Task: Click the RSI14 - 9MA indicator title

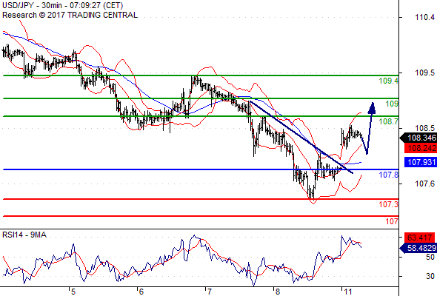Action: click(24, 235)
